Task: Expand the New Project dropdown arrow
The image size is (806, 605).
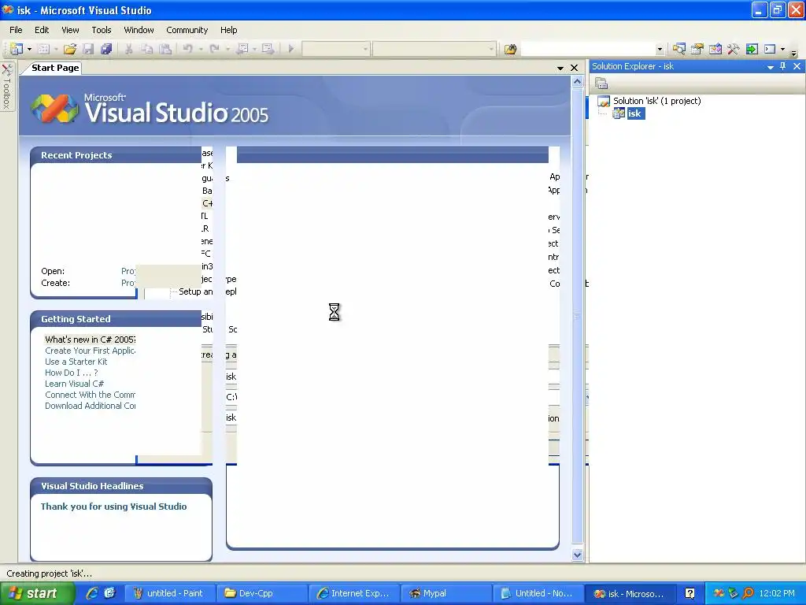Action: click(x=29, y=50)
